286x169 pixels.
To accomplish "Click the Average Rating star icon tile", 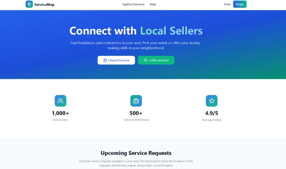I will point(211,101).
